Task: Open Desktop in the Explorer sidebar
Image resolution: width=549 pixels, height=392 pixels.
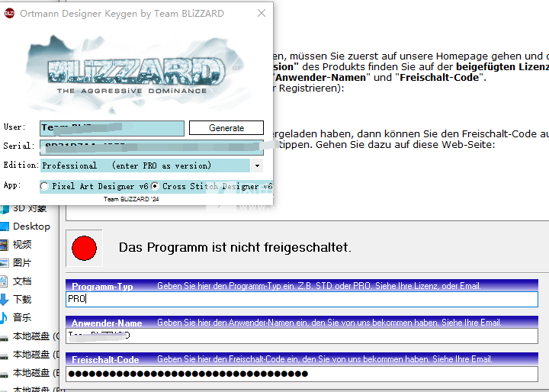Action: coord(31,227)
